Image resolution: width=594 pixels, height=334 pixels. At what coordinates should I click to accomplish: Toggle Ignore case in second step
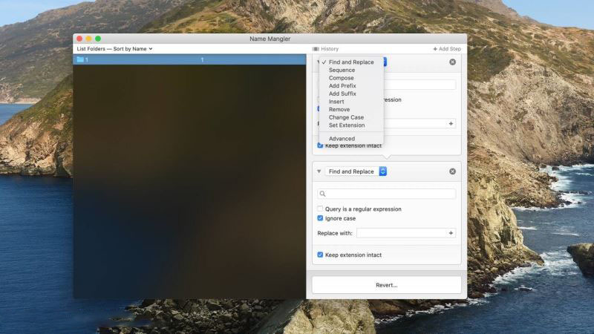(320, 218)
